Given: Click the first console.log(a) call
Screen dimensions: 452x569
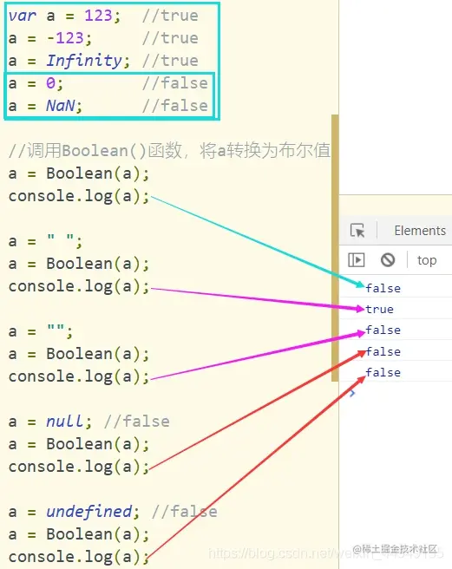Looking at the screenshot, I should [x=79, y=196].
